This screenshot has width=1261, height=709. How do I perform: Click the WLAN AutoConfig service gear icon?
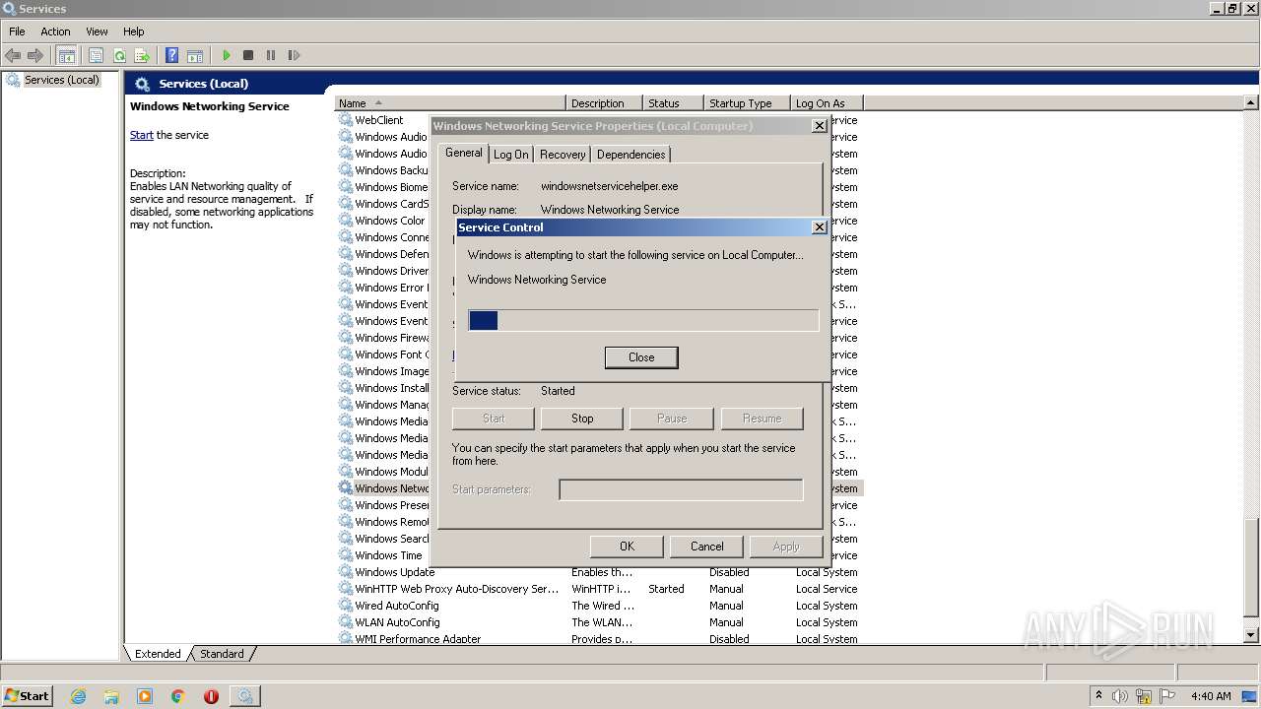point(346,621)
